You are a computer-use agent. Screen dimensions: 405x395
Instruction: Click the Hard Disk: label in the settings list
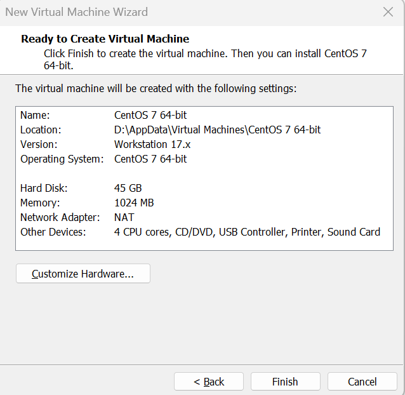(43, 188)
